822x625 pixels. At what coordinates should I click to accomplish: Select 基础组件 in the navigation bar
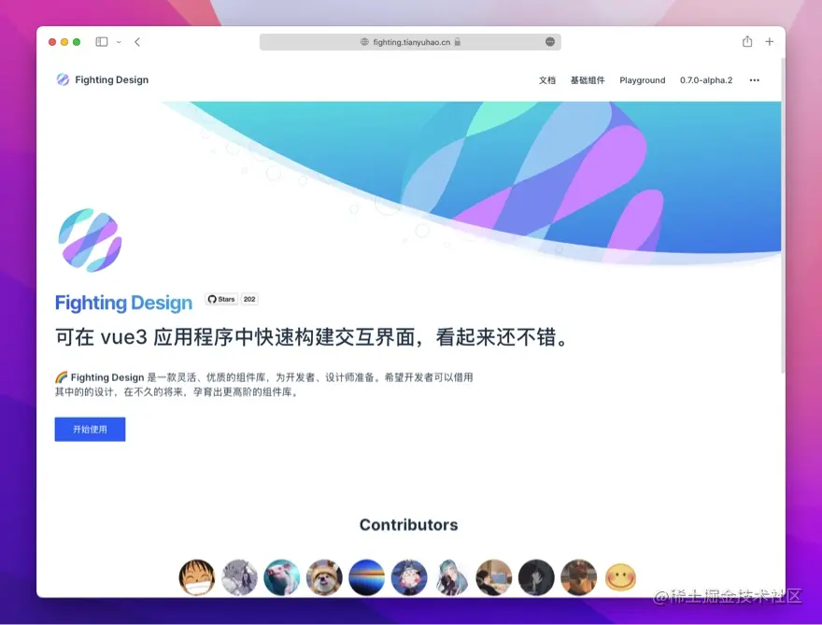pyautogui.click(x=588, y=80)
